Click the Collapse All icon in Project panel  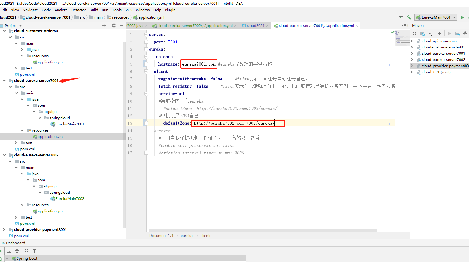pos(104,26)
